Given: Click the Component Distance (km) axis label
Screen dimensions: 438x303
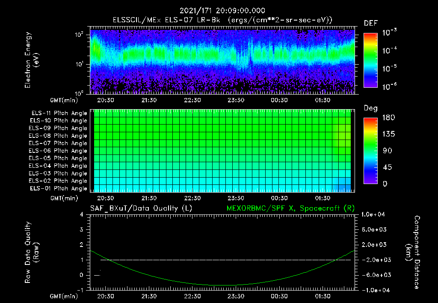Looking at the screenshot, I should tap(413, 253).
